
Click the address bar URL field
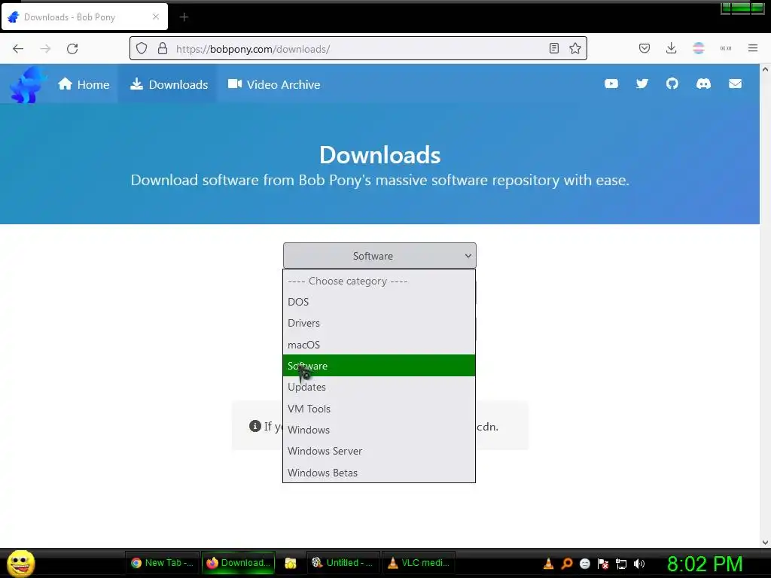359,49
